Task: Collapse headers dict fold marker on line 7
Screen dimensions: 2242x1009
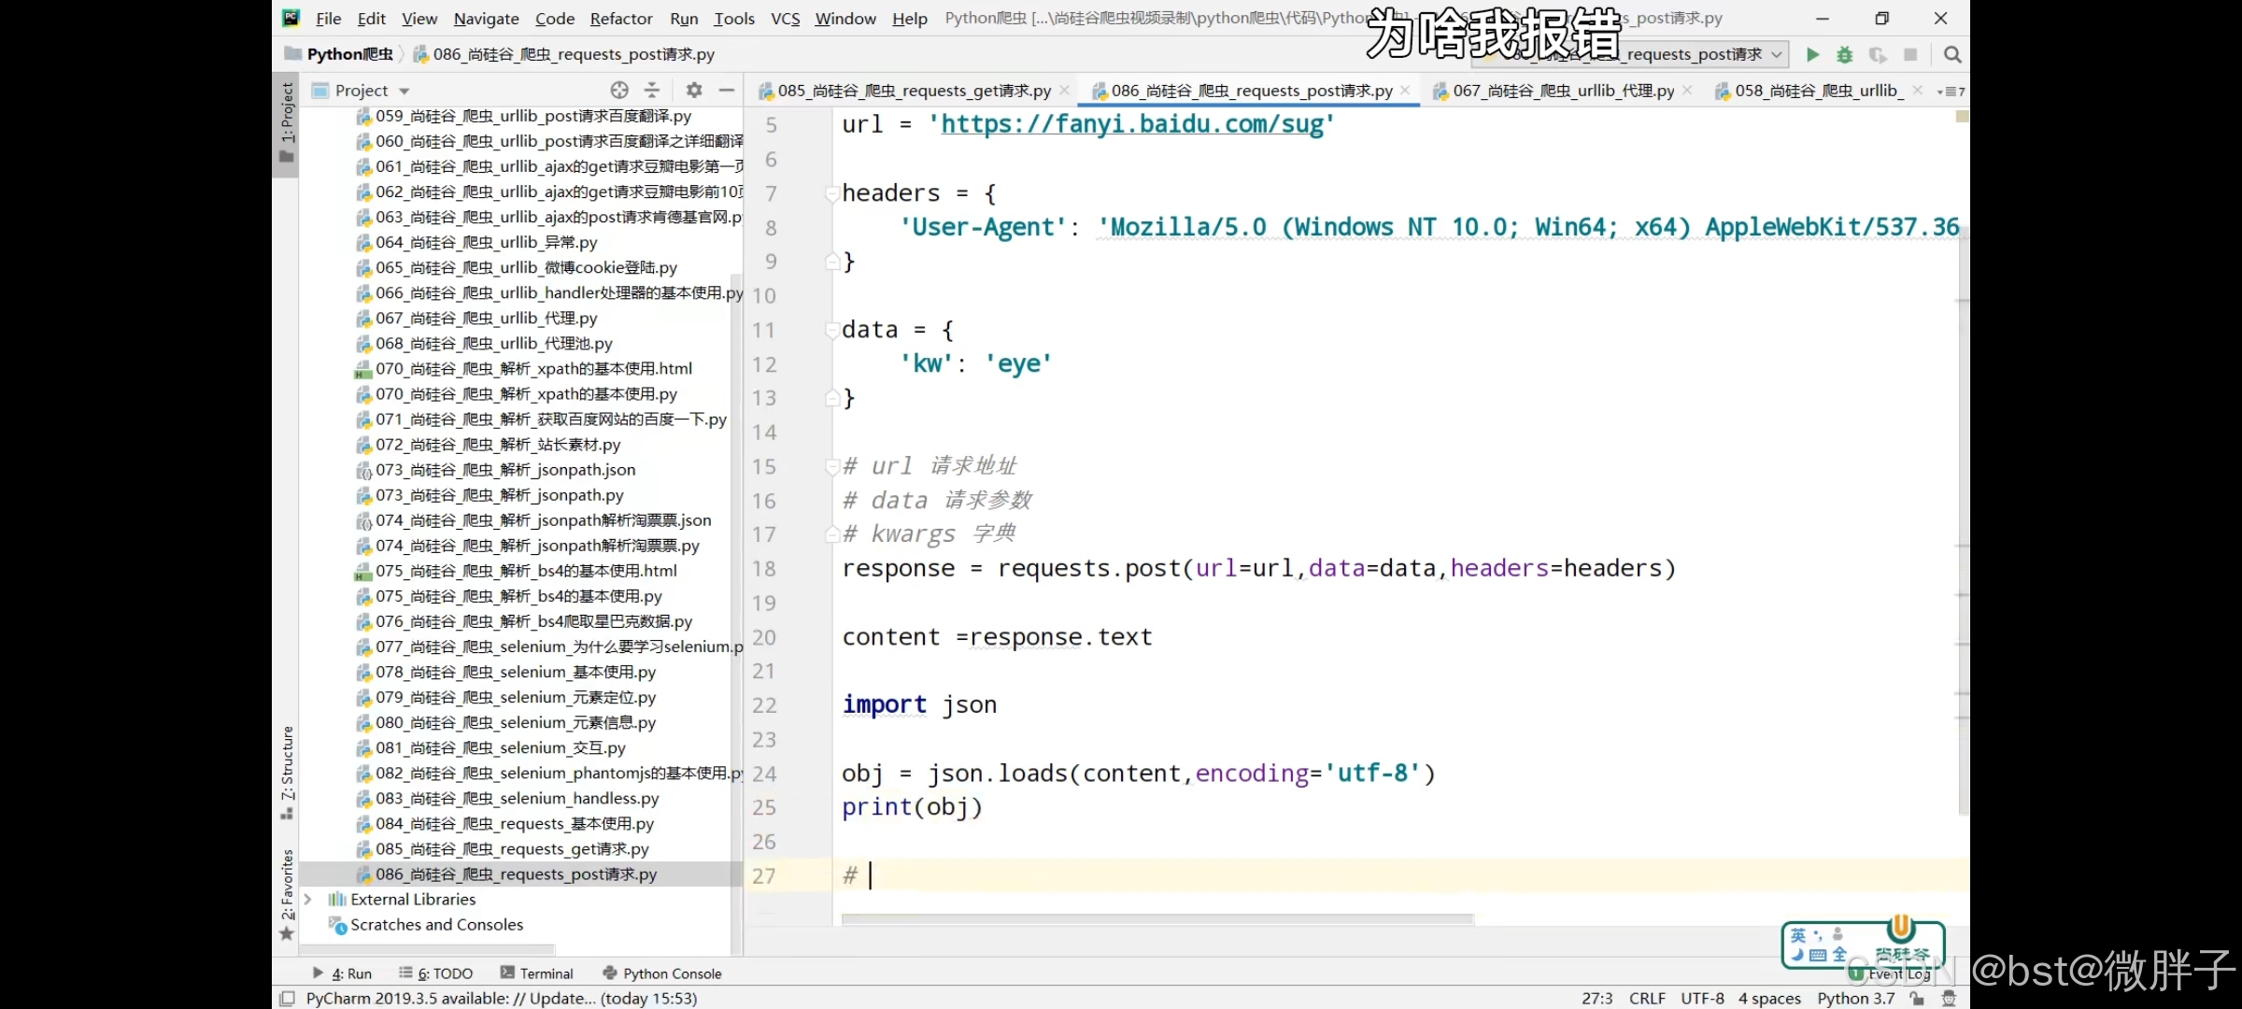Action: click(830, 193)
